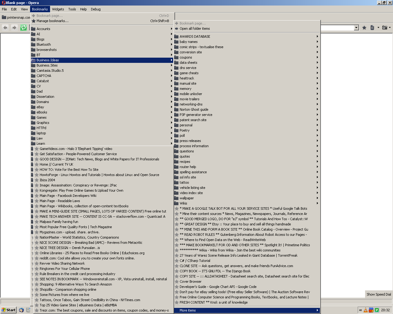Click the Show Speed Dial button
Screen dimensions: 393x314
tap(379, 294)
